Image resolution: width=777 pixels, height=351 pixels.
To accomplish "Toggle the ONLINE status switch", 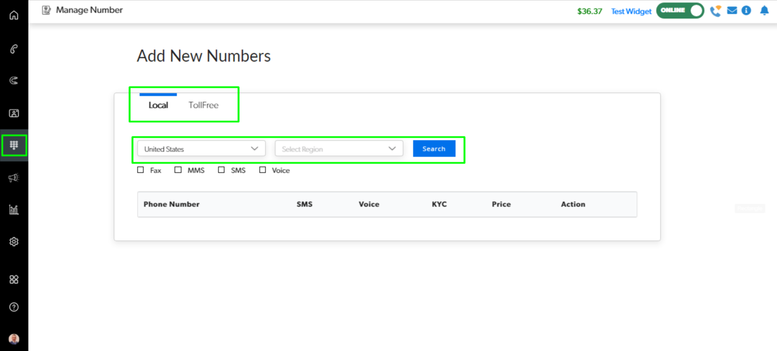I will (680, 10).
